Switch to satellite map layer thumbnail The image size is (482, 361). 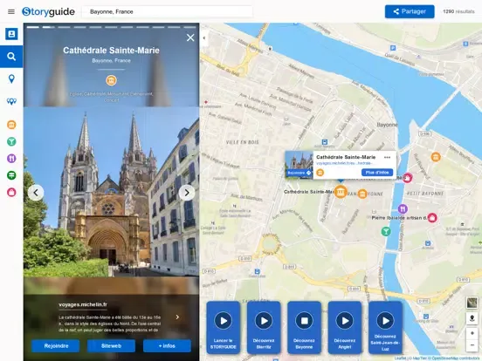(x=472, y=303)
